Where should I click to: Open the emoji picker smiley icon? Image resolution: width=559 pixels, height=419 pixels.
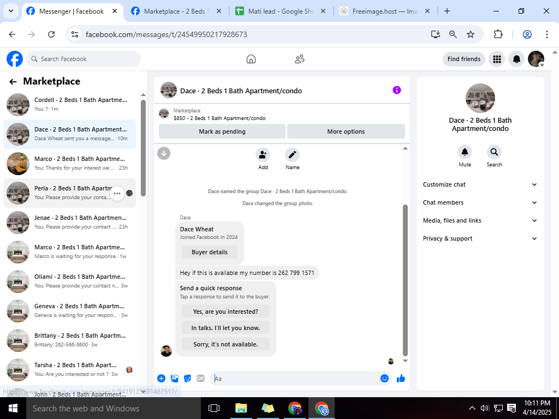point(384,379)
